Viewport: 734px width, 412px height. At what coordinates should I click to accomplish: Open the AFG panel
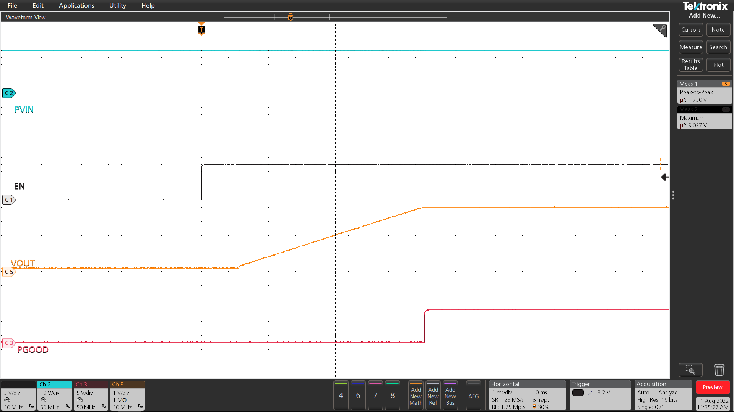tap(474, 396)
